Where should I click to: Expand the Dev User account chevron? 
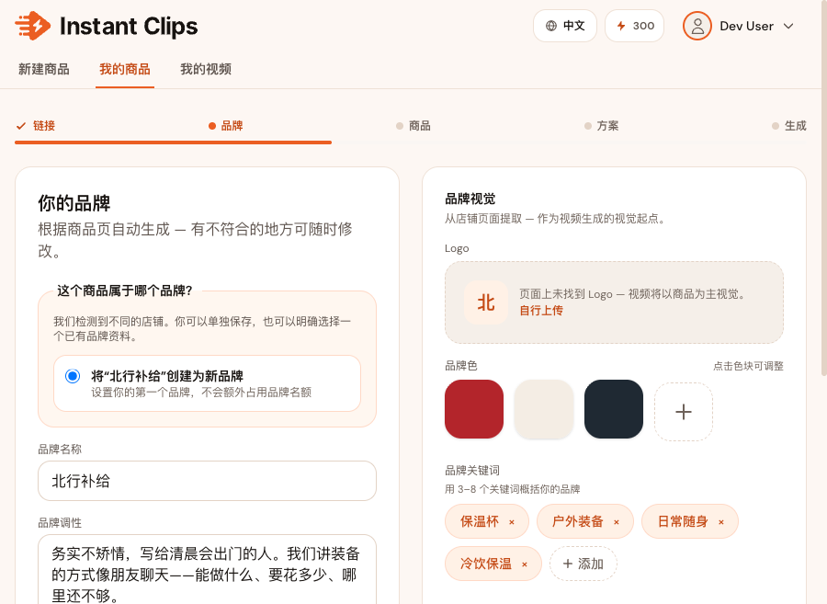pyautogui.click(x=788, y=26)
